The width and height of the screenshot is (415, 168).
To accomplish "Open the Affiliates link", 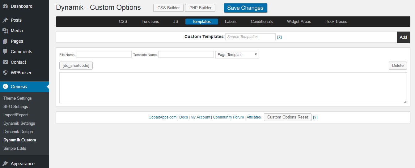I will (x=254, y=117).
